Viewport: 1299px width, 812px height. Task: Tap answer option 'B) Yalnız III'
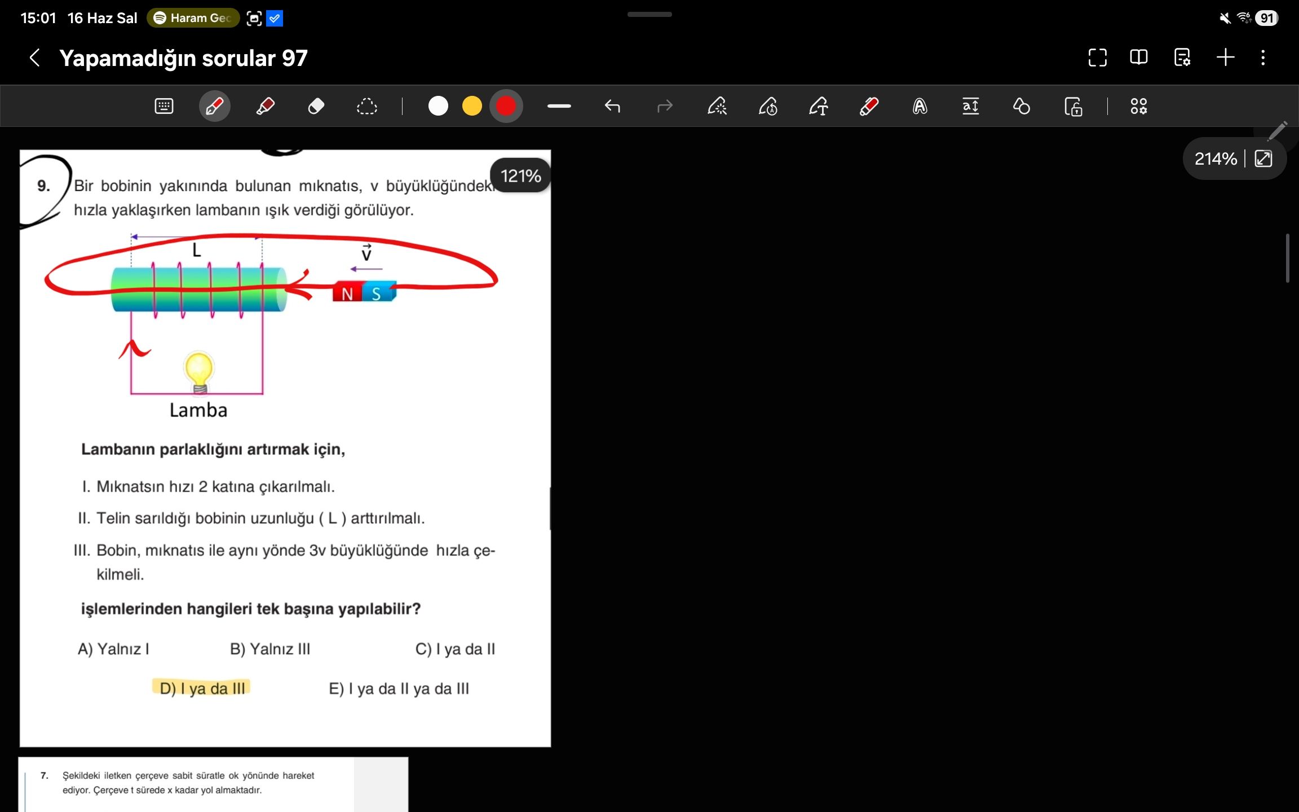270,649
